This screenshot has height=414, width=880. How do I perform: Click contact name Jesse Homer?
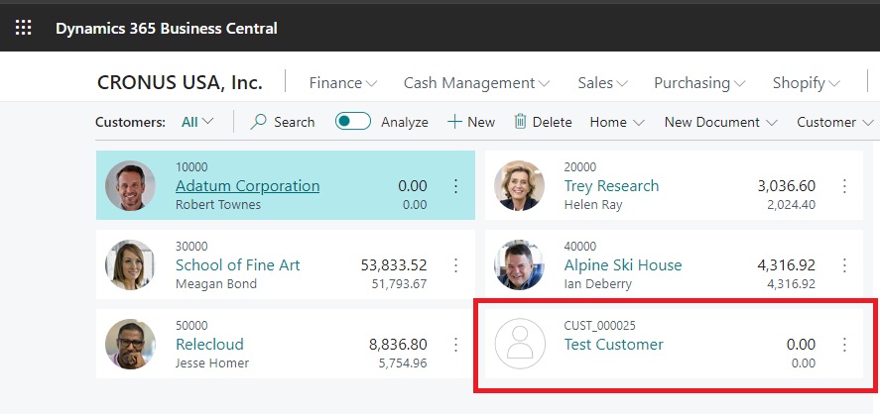click(212, 363)
